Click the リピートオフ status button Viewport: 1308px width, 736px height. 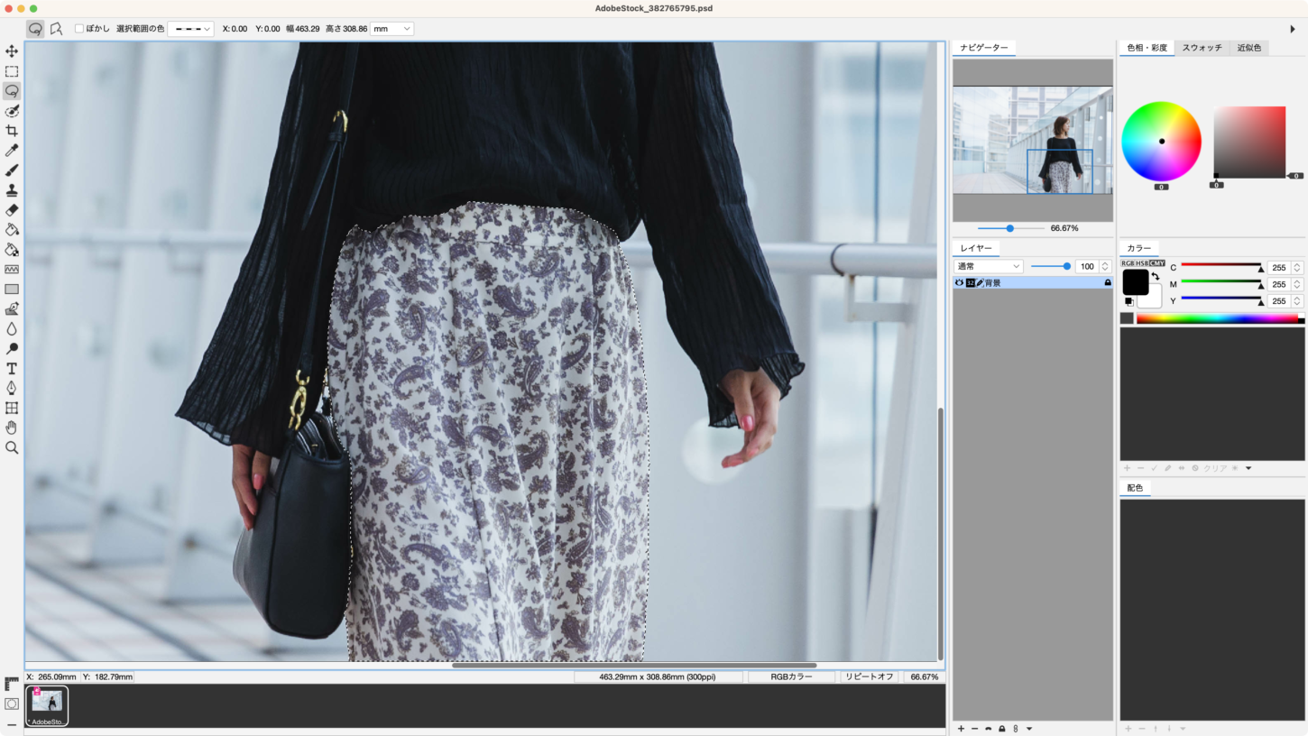coord(869,676)
